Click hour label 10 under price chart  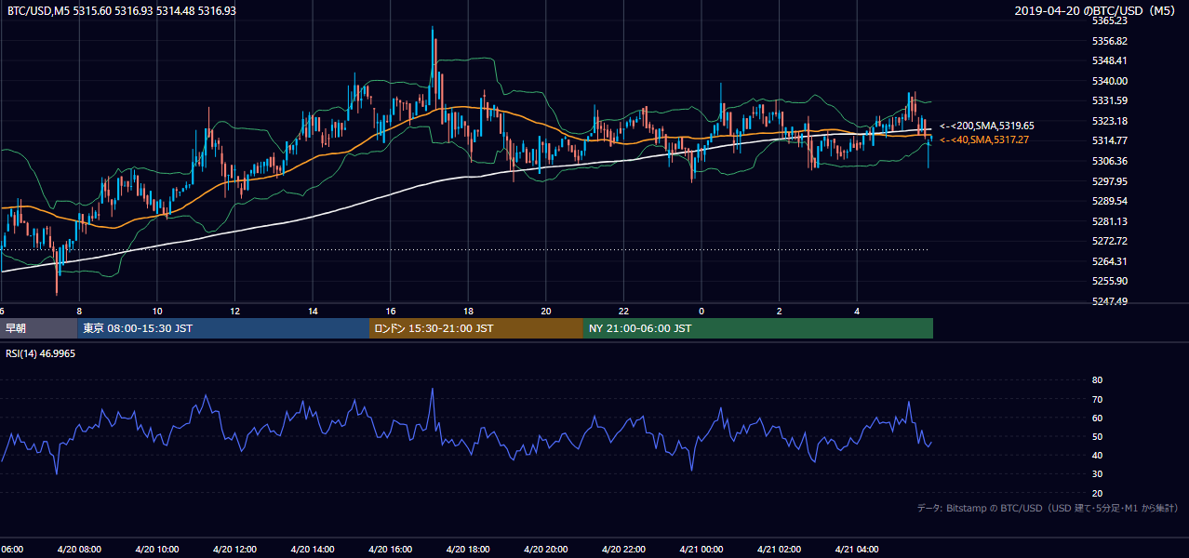point(157,312)
